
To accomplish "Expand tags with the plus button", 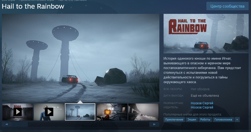I will (237, 119).
